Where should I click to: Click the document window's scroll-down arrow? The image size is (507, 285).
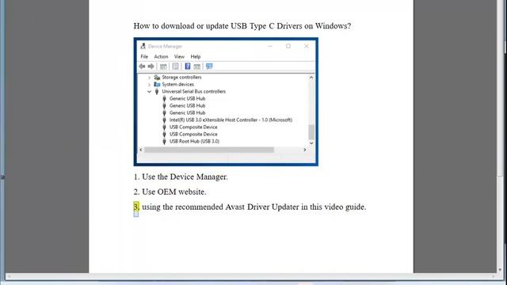pos(500,270)
